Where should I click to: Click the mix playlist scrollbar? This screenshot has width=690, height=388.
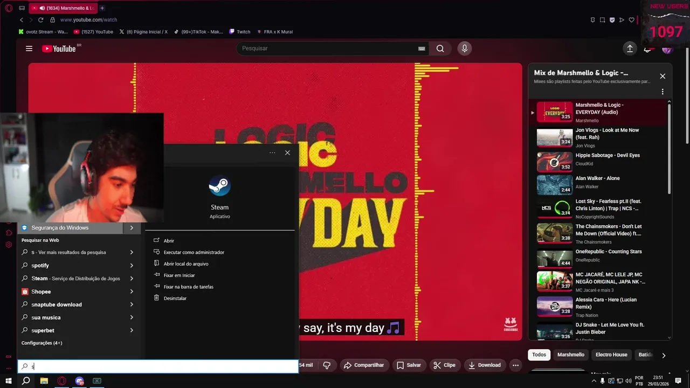coord(670,149)
